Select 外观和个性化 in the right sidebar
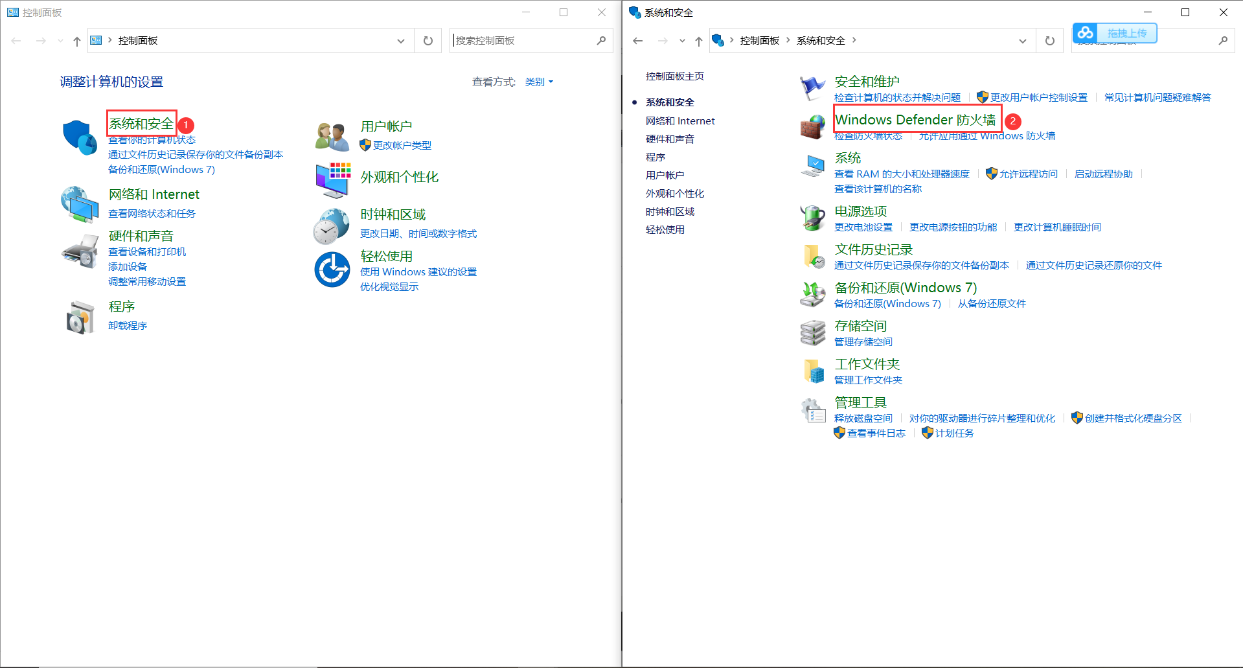 pyautogui.click(x=675, y=194)
